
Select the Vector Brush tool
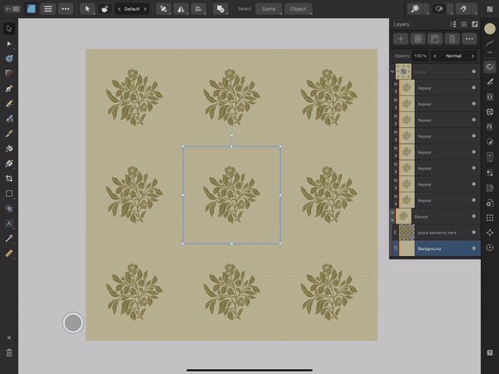pos(9,118)
